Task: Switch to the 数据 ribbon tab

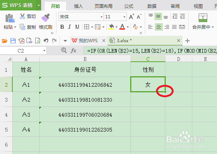Action: tap(152, 6)
